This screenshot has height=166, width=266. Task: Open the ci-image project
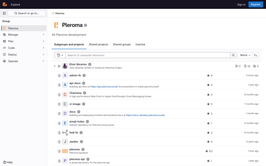click(x=75, y=104)
